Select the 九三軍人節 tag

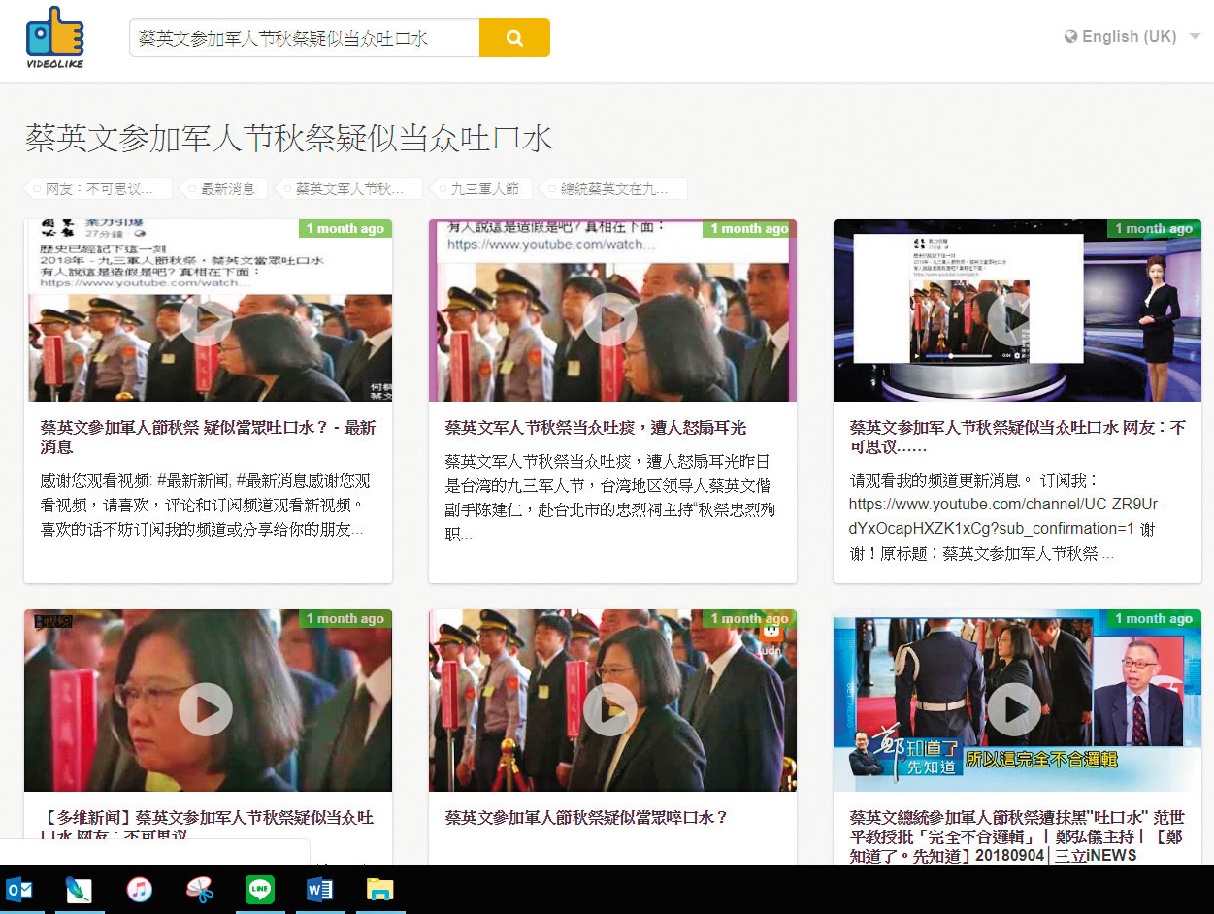click(x=481, y=188)
